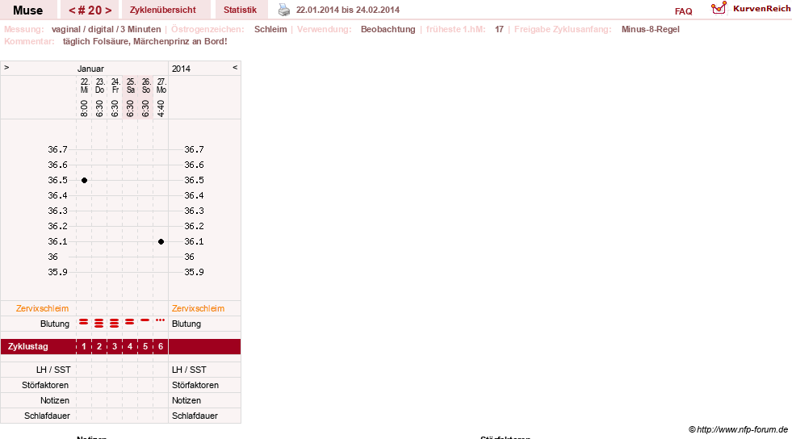792x439 pixels.
Task: Click the right Zervixschleim label
Action: pyautogui.click(x=198, y=308)
